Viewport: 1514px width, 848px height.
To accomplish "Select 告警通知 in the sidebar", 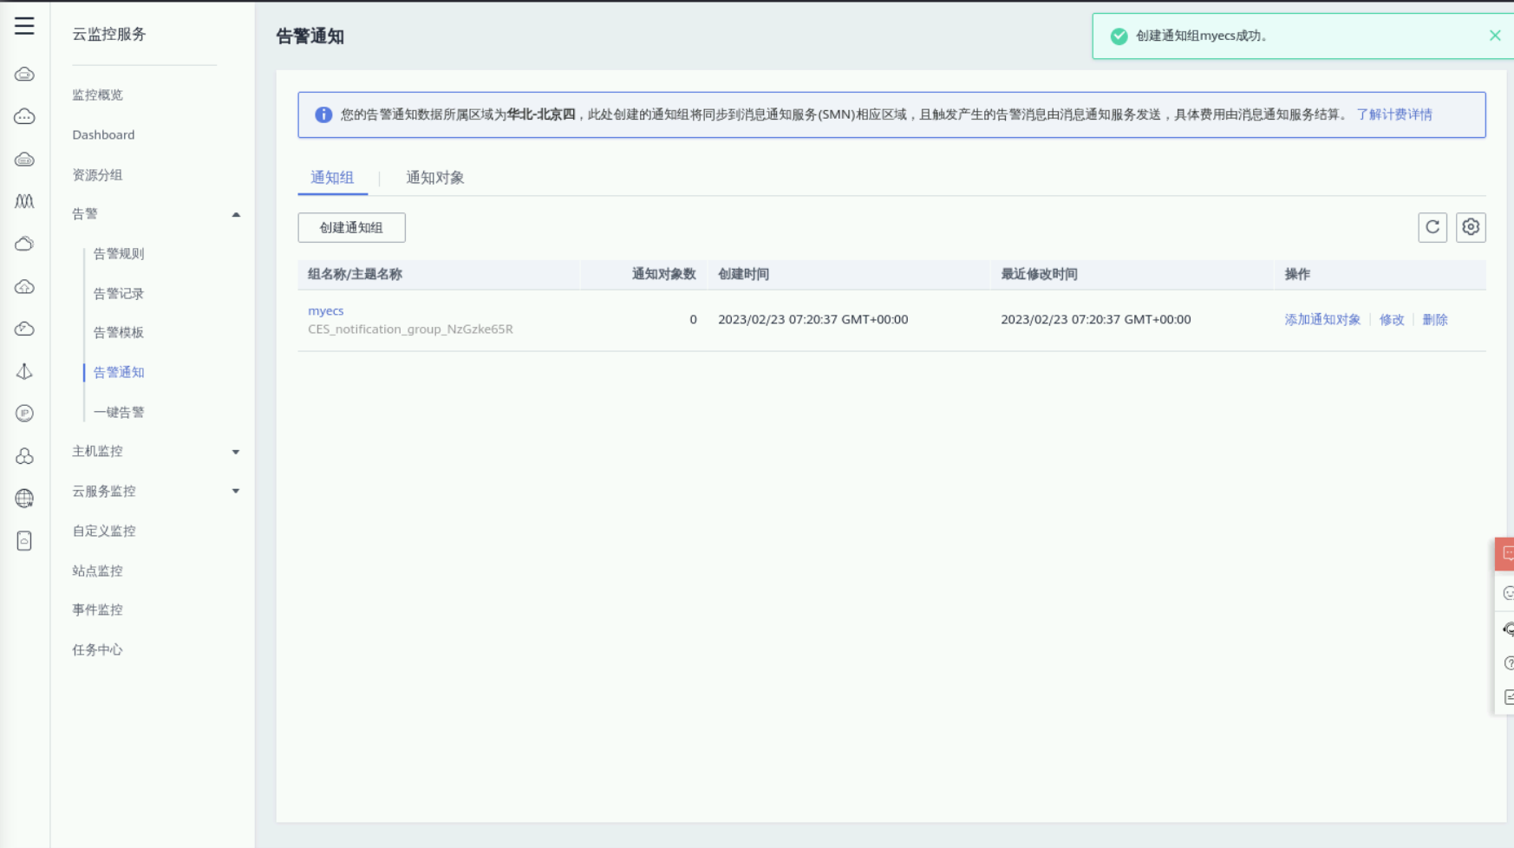I will pos(119,373).
